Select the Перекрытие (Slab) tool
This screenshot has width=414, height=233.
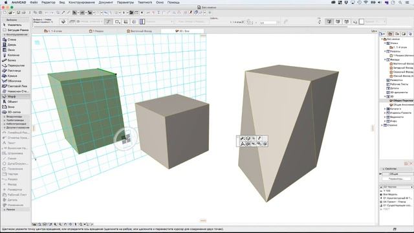pyautogui.click(x=16, y=65)
